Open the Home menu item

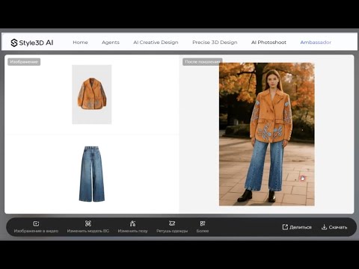80,43
